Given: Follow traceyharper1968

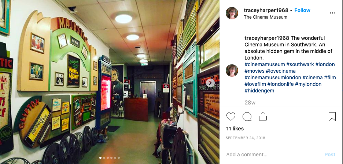Looking at the screenshot, I should coord(302,10).
